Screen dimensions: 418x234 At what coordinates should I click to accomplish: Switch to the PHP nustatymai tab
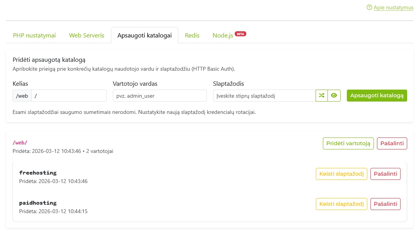click(x=34, y=36)
